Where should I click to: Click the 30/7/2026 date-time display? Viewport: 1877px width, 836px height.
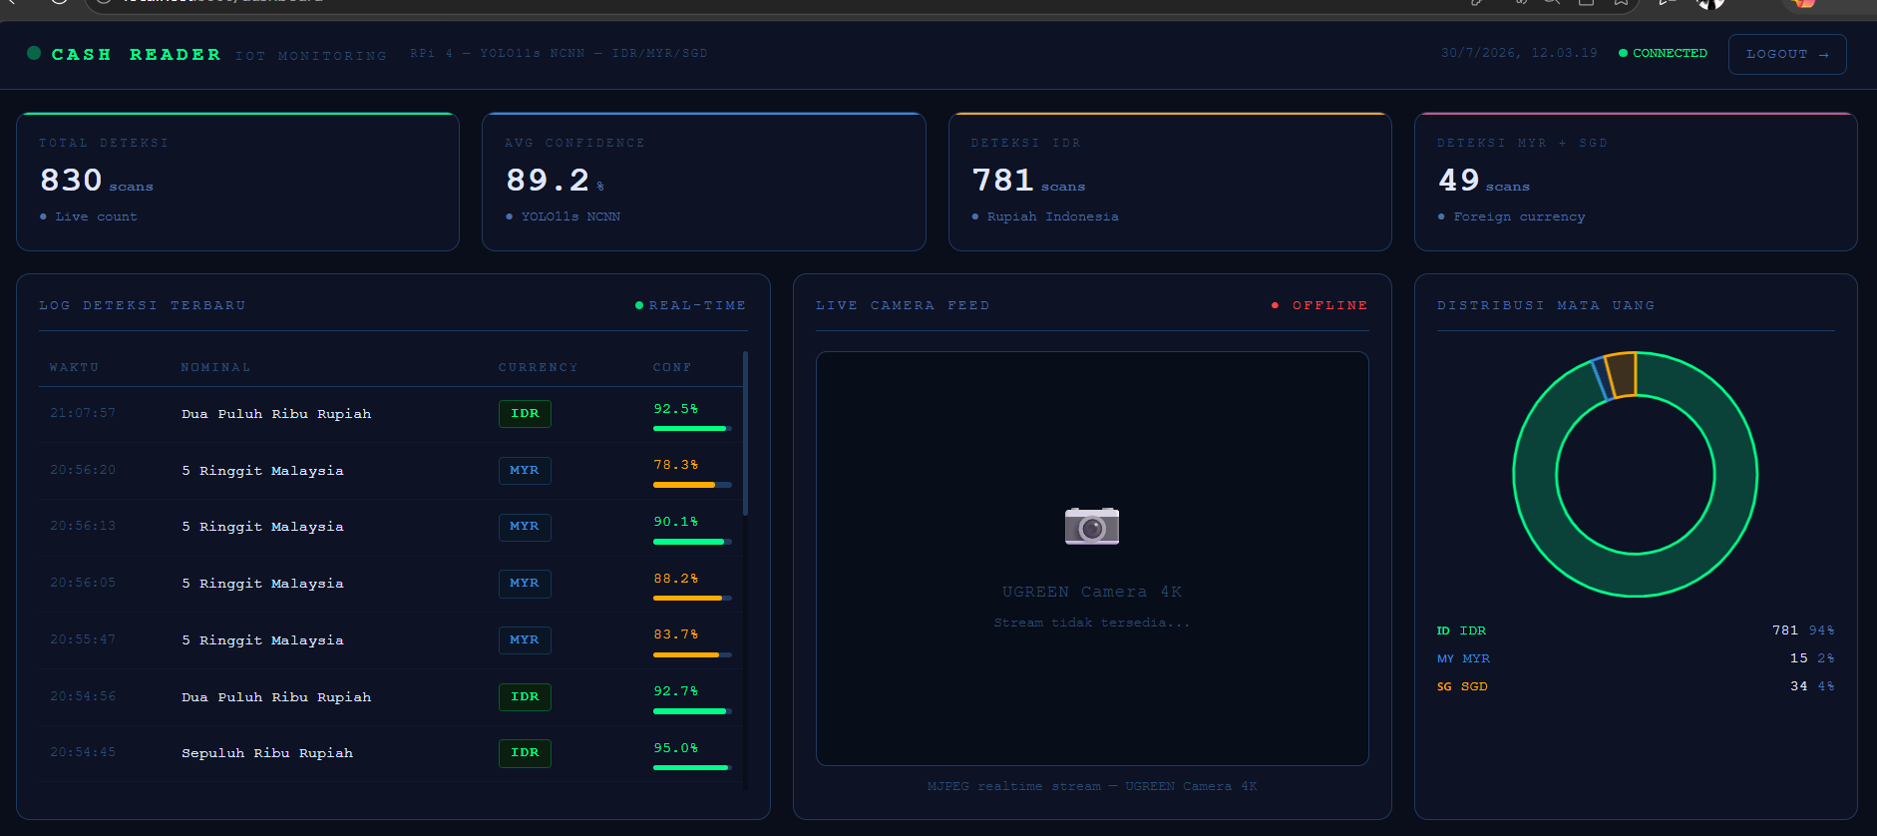[x=1519, y=53]
